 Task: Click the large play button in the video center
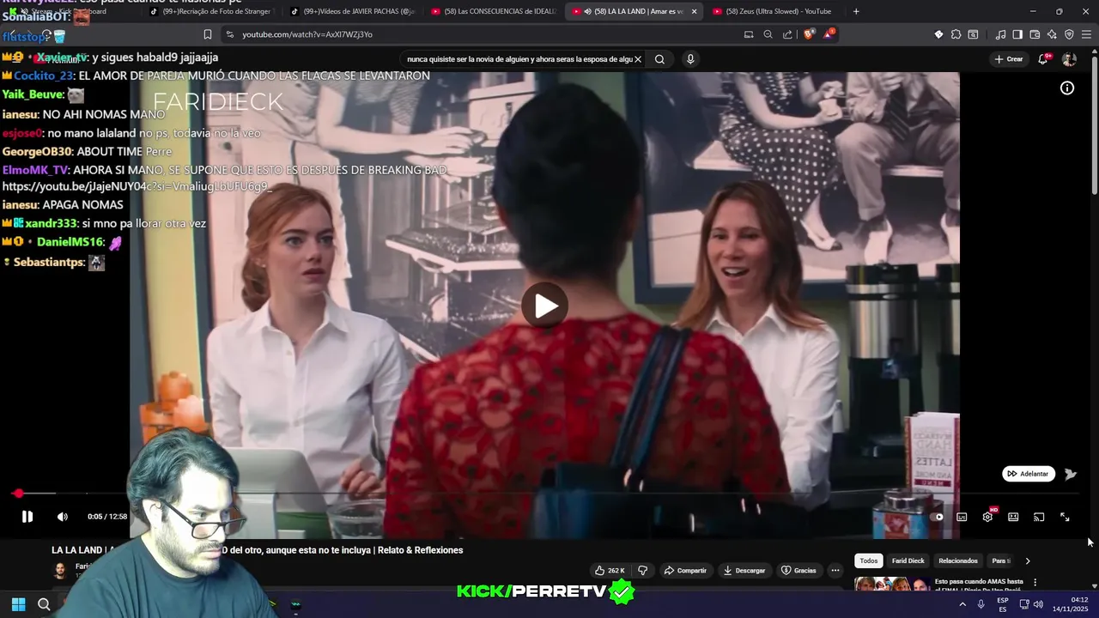545,306
